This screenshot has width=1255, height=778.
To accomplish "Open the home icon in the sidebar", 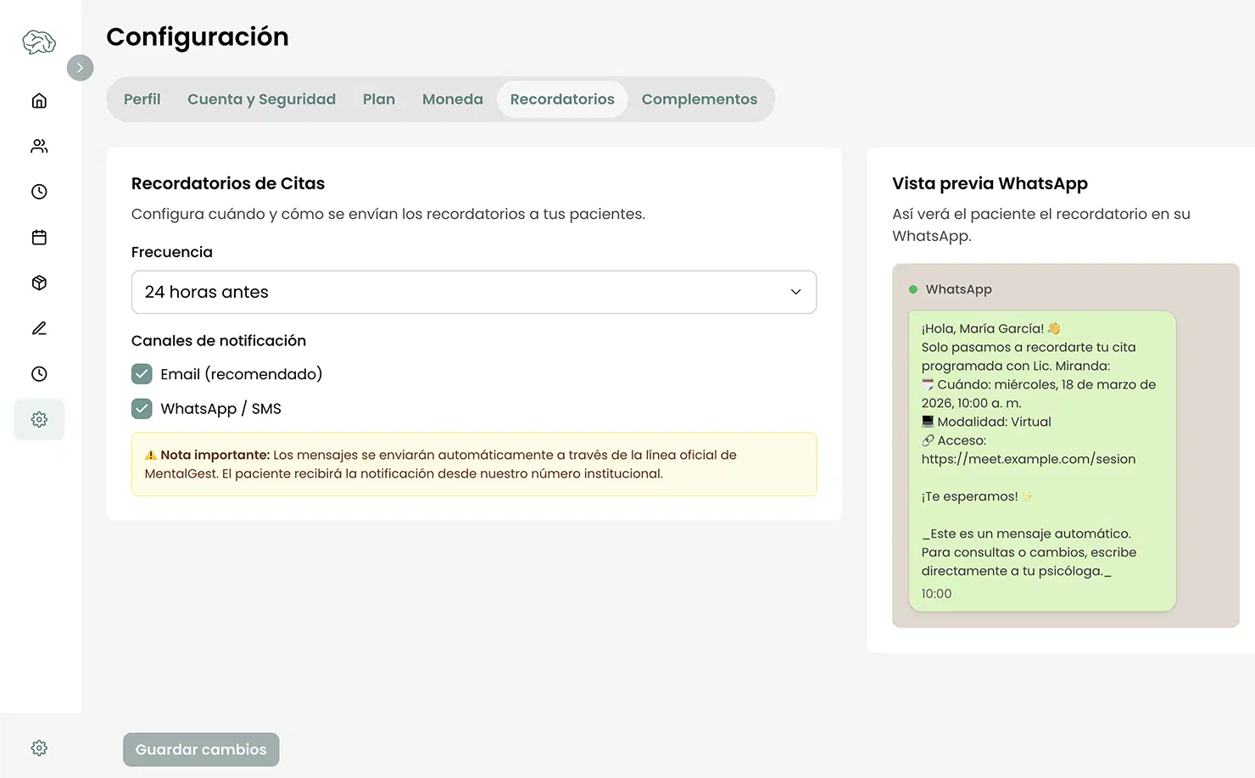I will (39, 101).
